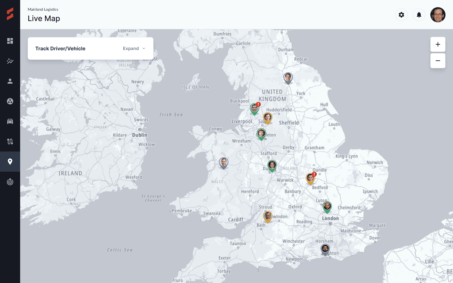
Task: Open the insights sparkle-chart sidebar icon
Action: tap(10, 61)
